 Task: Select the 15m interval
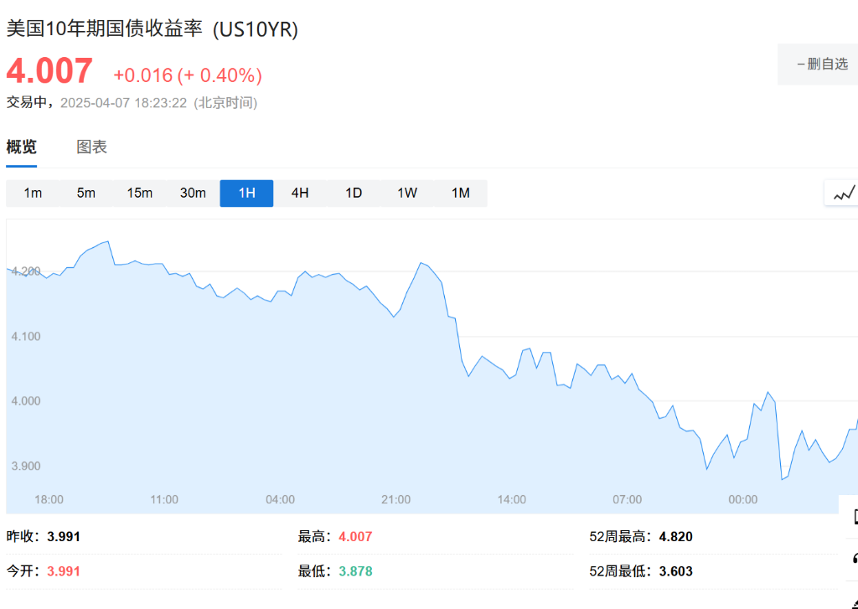(x=140, y=194)
